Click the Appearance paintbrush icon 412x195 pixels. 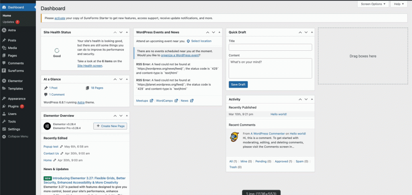pyautogui.click(x=4, y=99)
